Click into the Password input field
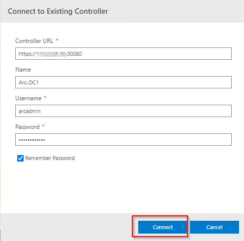 (123, 140)
